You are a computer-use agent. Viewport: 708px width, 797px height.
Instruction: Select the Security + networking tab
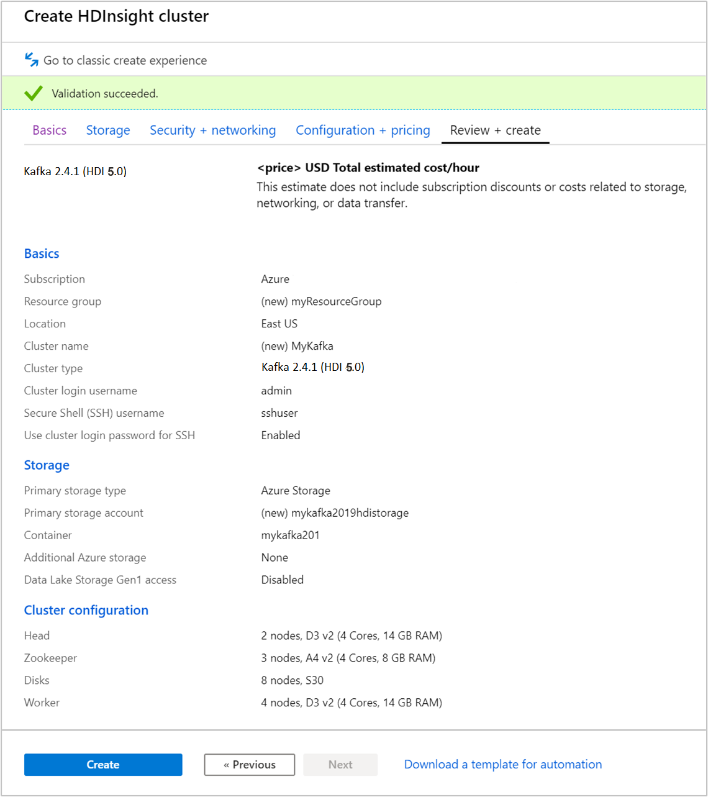212,130
